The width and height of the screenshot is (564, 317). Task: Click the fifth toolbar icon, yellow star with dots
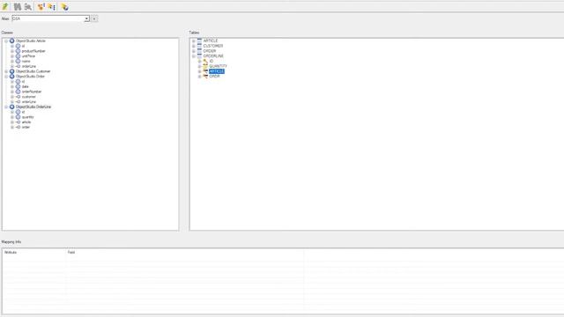[x=51, y=6]
